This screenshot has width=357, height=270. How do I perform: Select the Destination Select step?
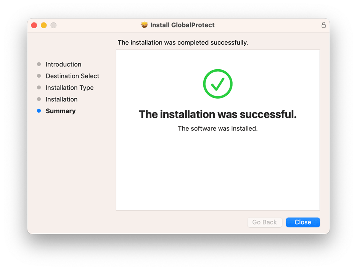click(72, 76)
